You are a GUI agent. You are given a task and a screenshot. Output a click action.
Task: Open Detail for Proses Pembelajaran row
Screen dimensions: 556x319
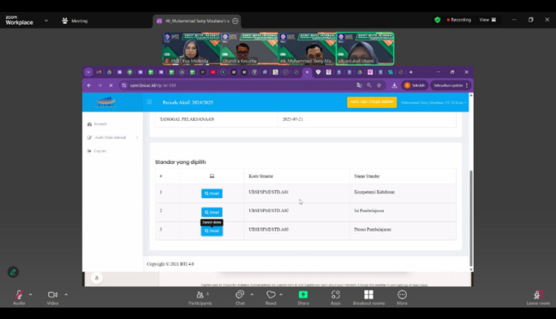(x=212, y=231)
